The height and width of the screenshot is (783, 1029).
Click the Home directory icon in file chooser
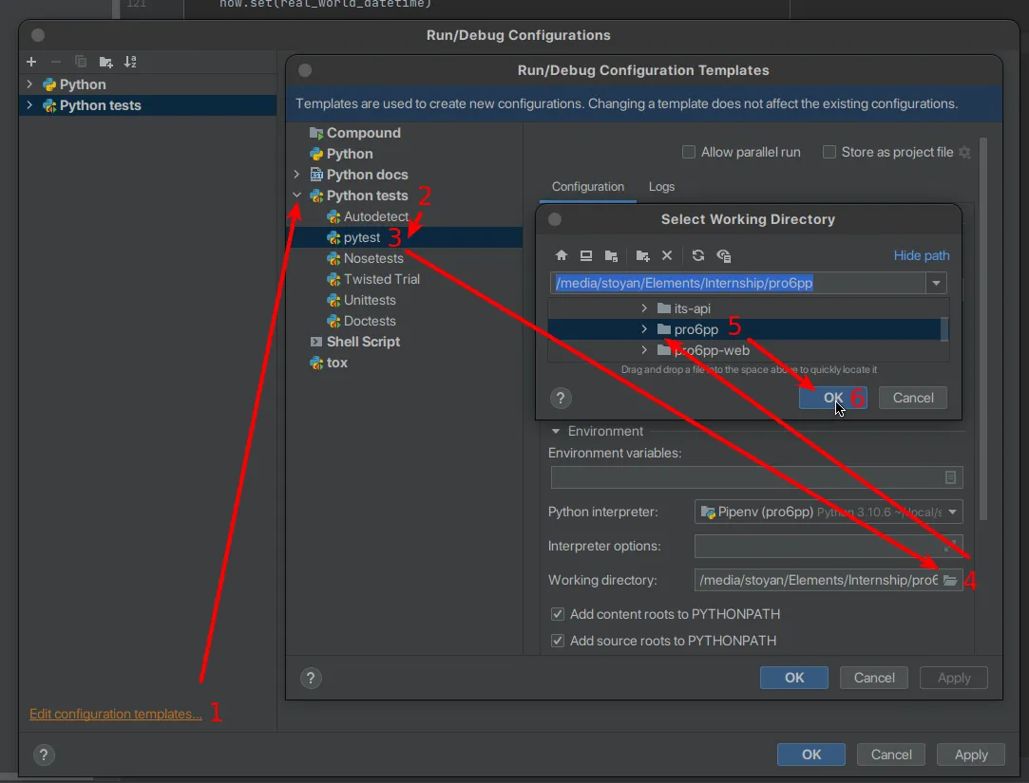562,255
